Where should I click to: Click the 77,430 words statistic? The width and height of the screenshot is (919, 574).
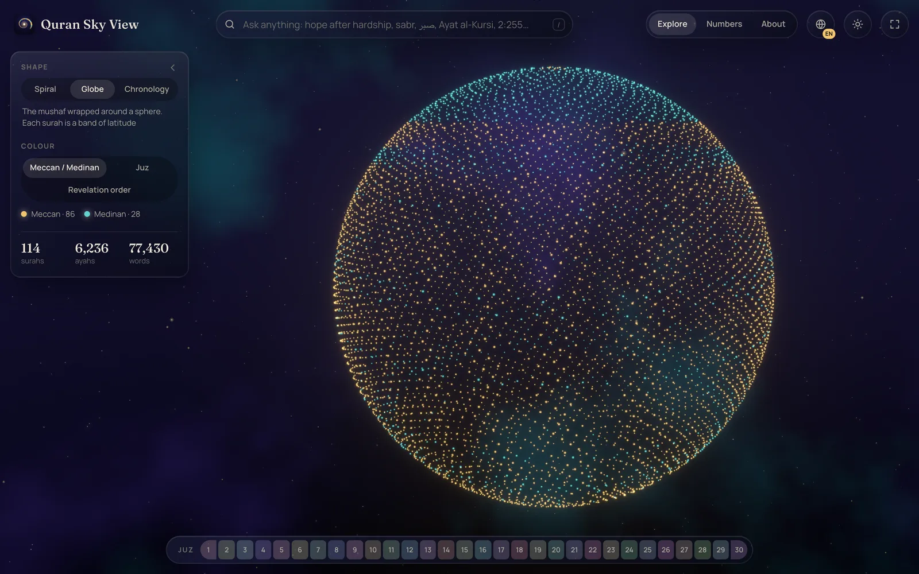tap(149, 253)
